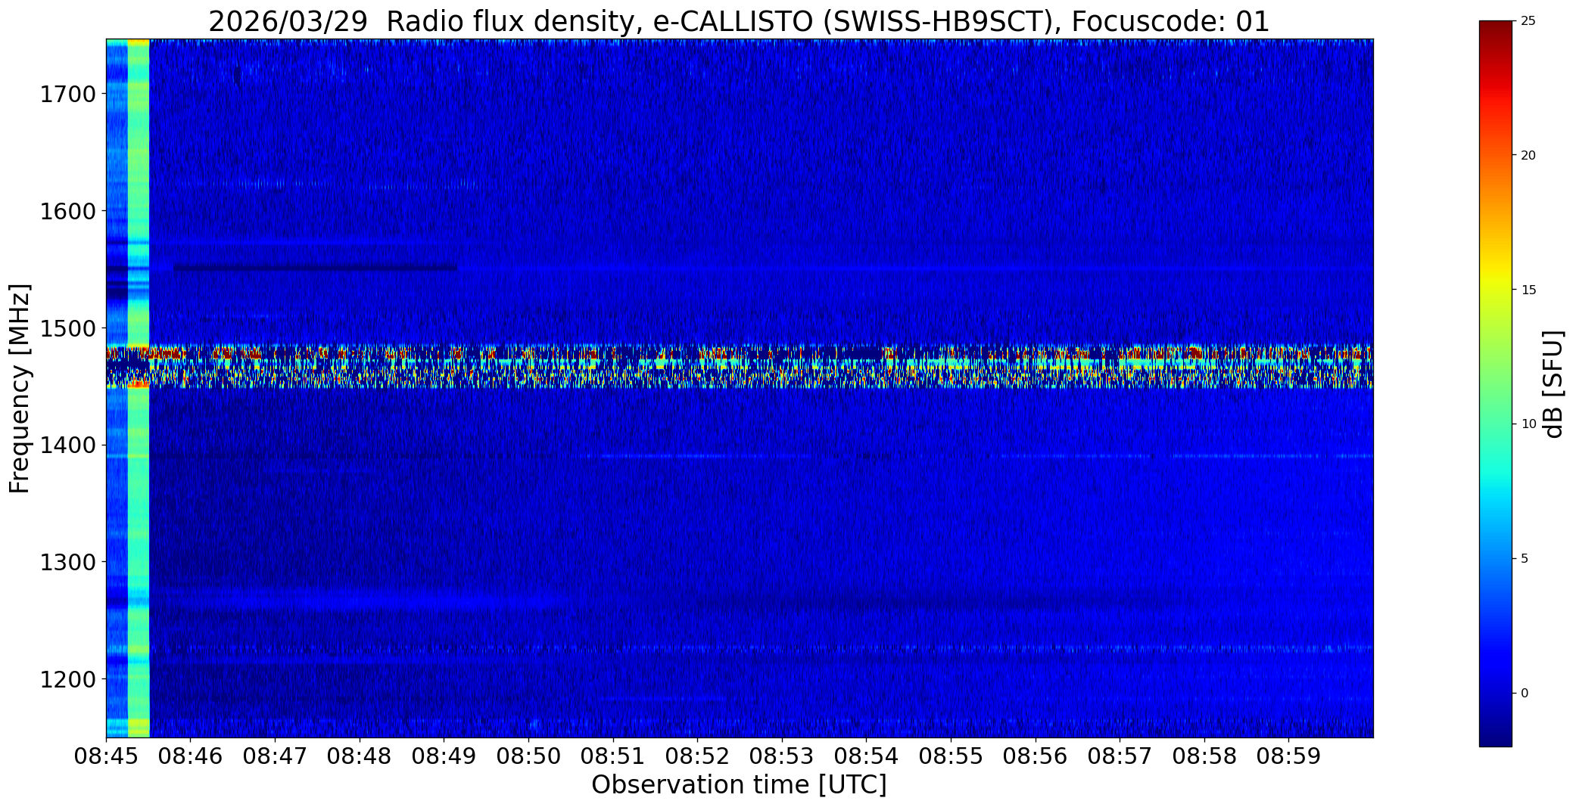Click the 08:46 time tick label
The image size is (1576, 807).
pyautogui.click(x=191, y=756)
